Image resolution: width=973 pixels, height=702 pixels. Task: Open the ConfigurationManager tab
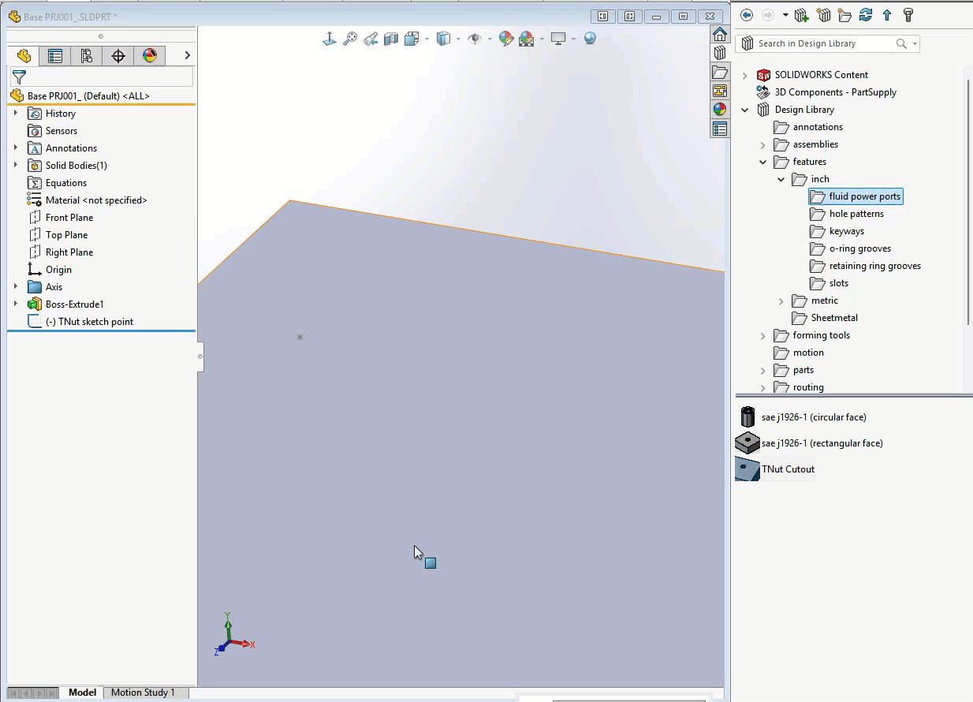pyautogui.click(x=87, y=55)
